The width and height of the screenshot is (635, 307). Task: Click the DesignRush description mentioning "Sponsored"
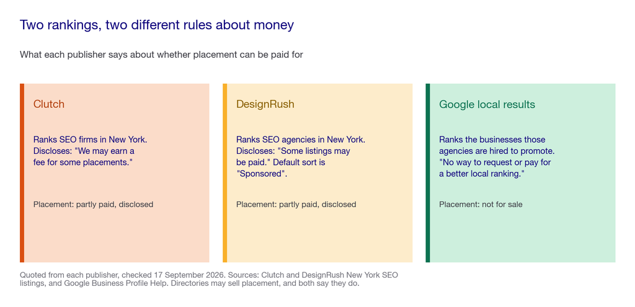click(301, 157)
